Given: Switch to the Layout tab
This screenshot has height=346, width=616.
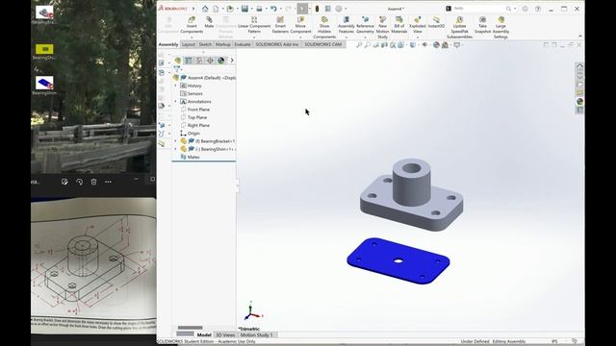Looking at the screenshot, I should pos(189,45).
